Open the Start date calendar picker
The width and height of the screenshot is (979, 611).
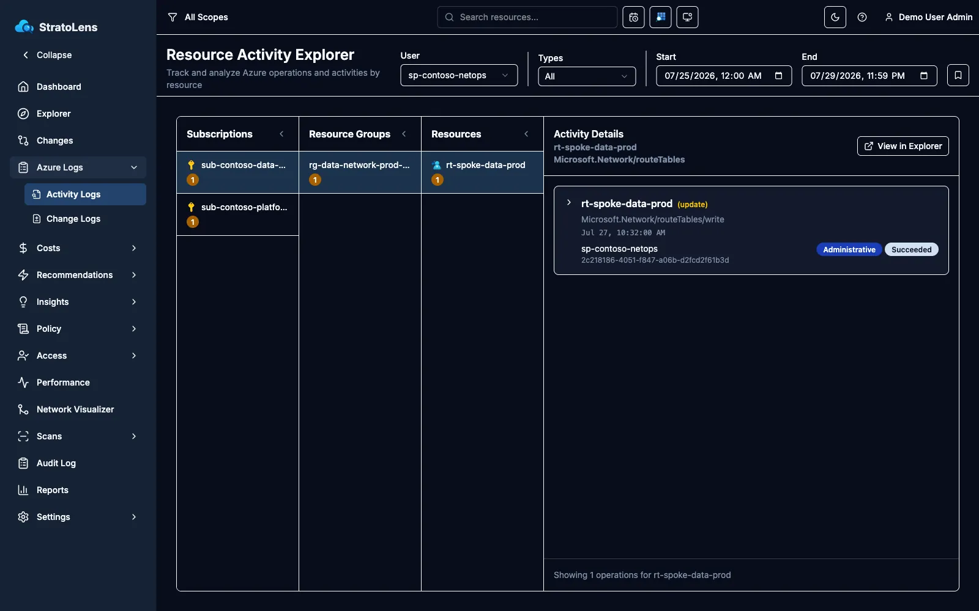[778, 76]
